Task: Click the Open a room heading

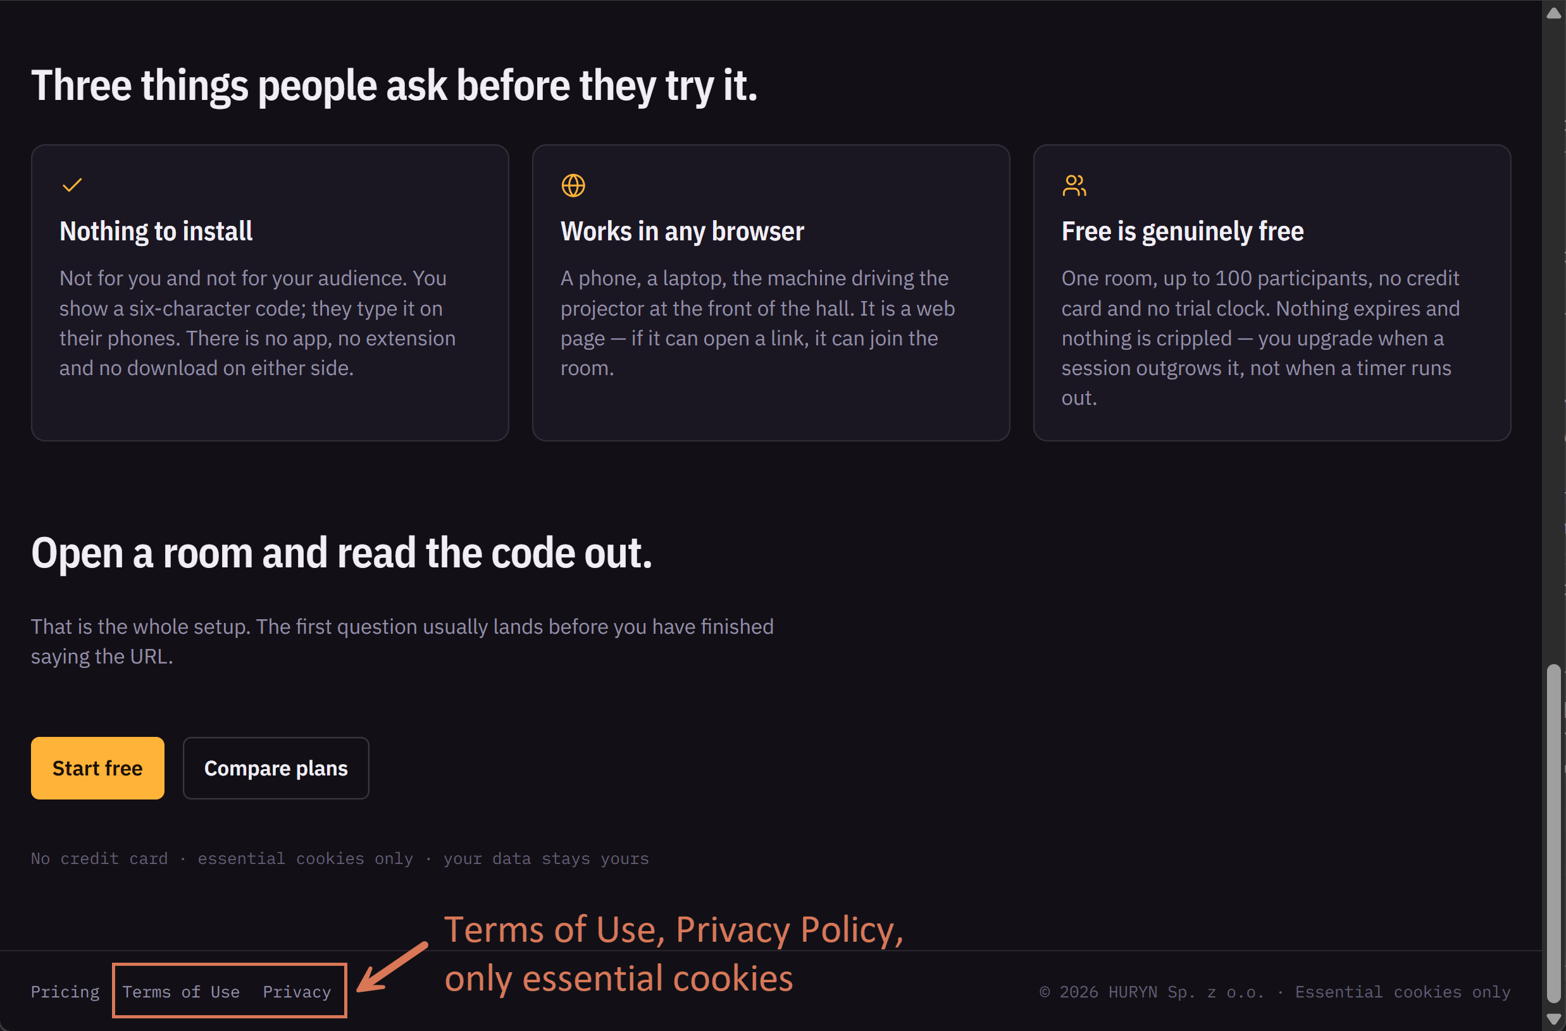Action: 342,553
